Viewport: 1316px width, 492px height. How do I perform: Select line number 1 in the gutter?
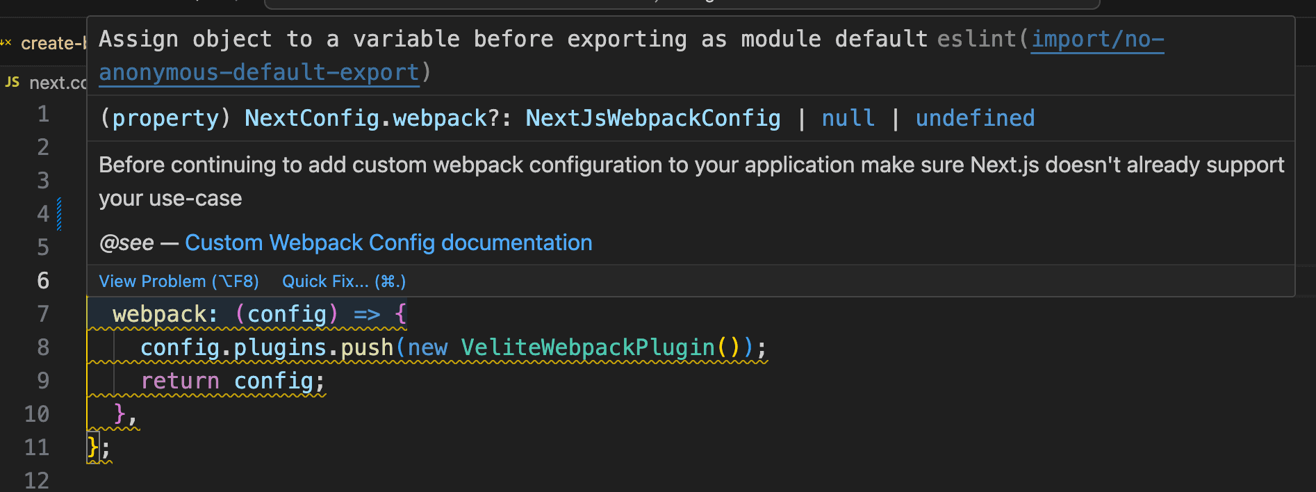point(43,114)
